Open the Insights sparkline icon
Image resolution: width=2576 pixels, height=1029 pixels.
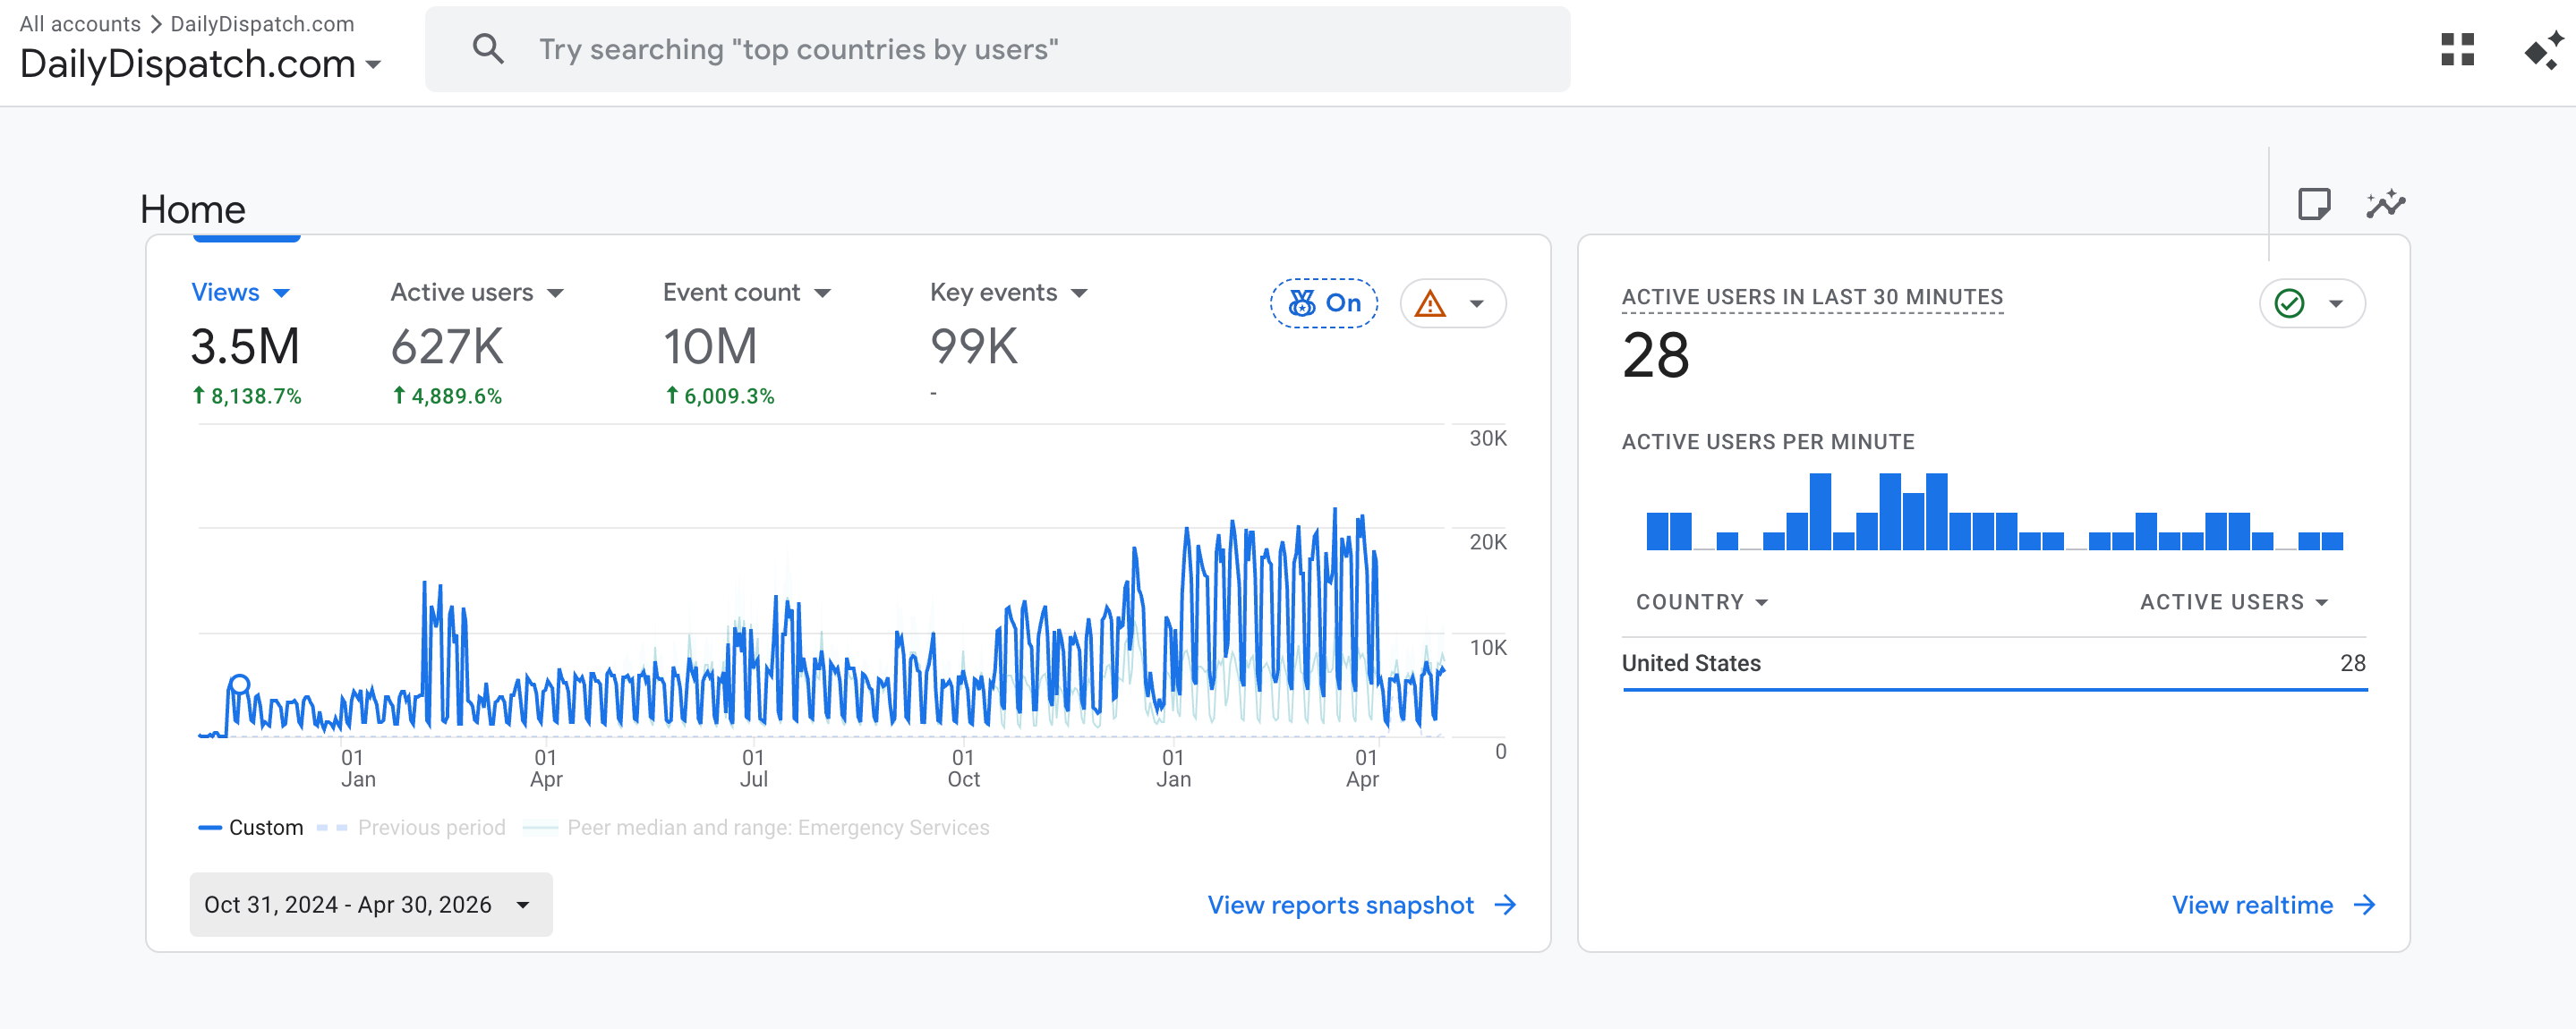click(2385, 204)
